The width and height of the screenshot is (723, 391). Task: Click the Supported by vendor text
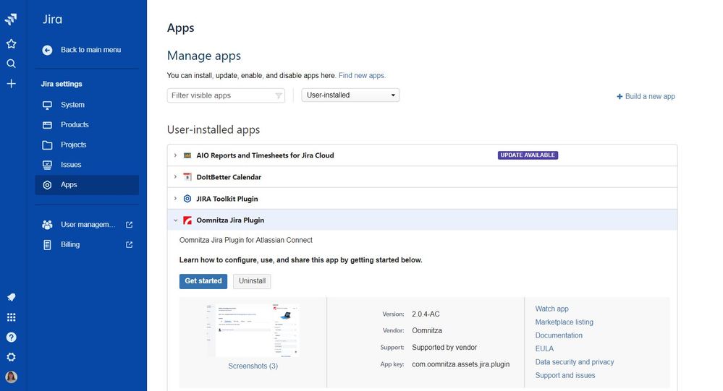(x=444, y=347)
